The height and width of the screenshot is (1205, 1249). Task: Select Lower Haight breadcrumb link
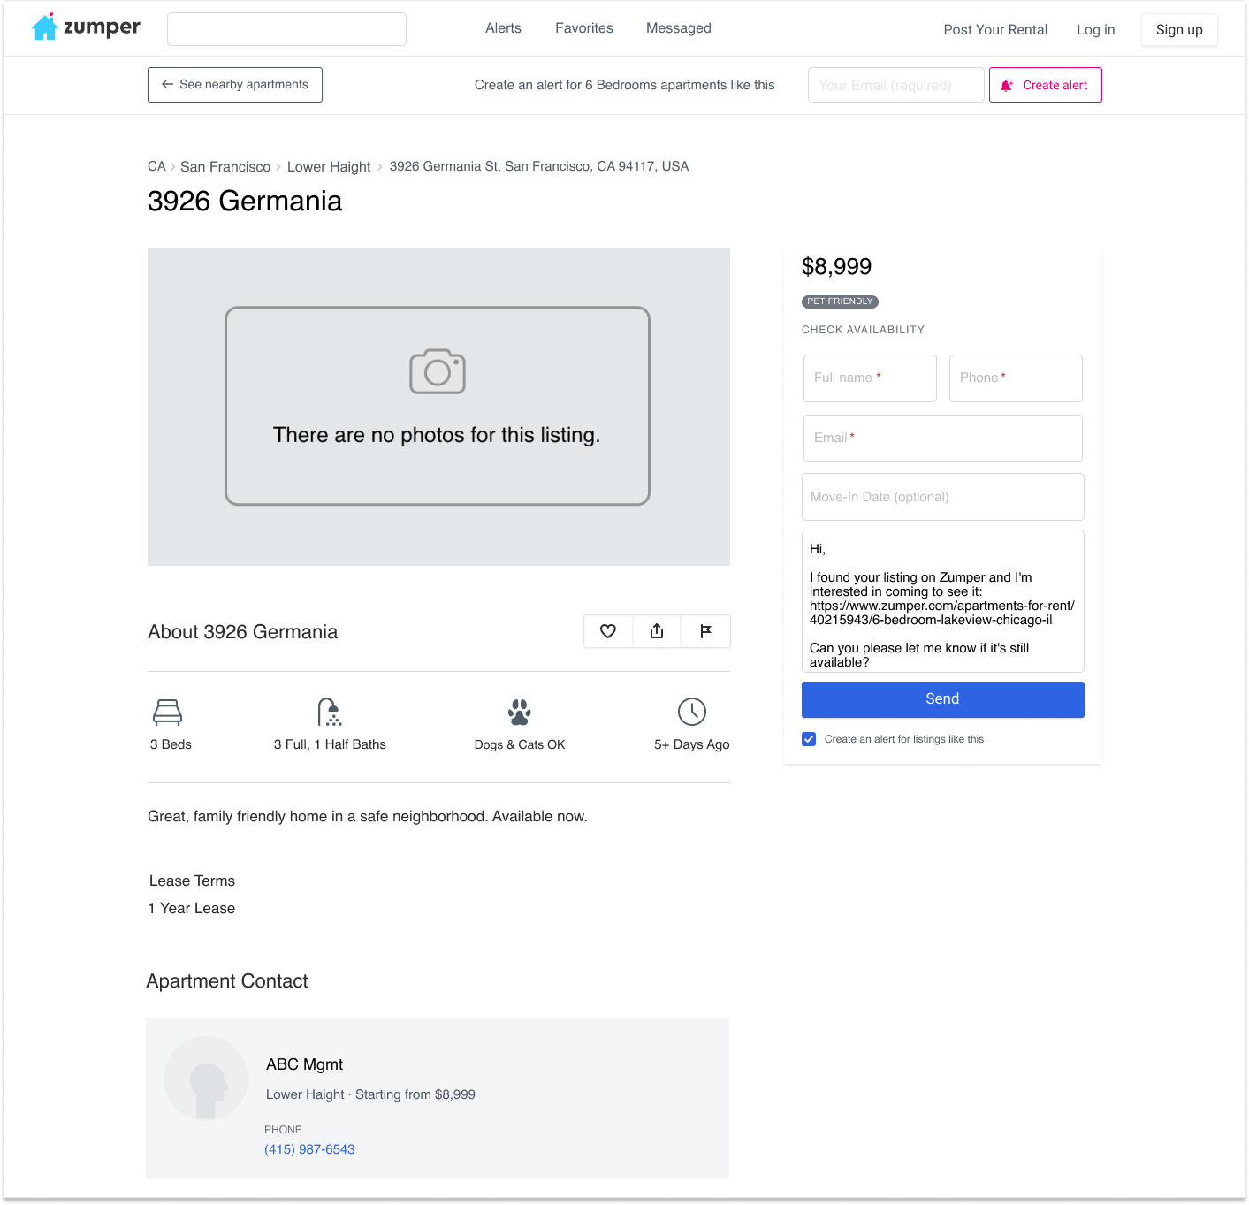(x=329, y=167)
